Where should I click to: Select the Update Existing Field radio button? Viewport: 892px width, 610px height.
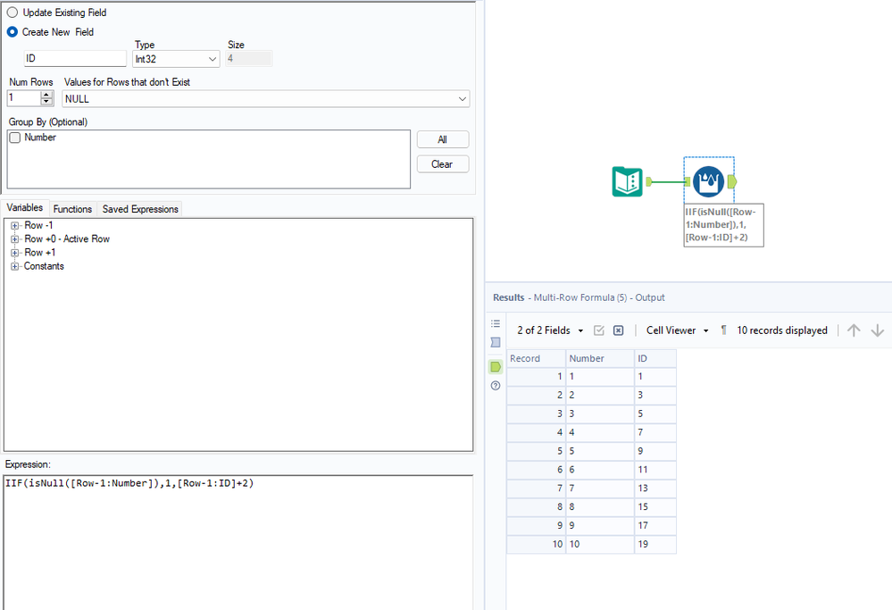(12, 13)
